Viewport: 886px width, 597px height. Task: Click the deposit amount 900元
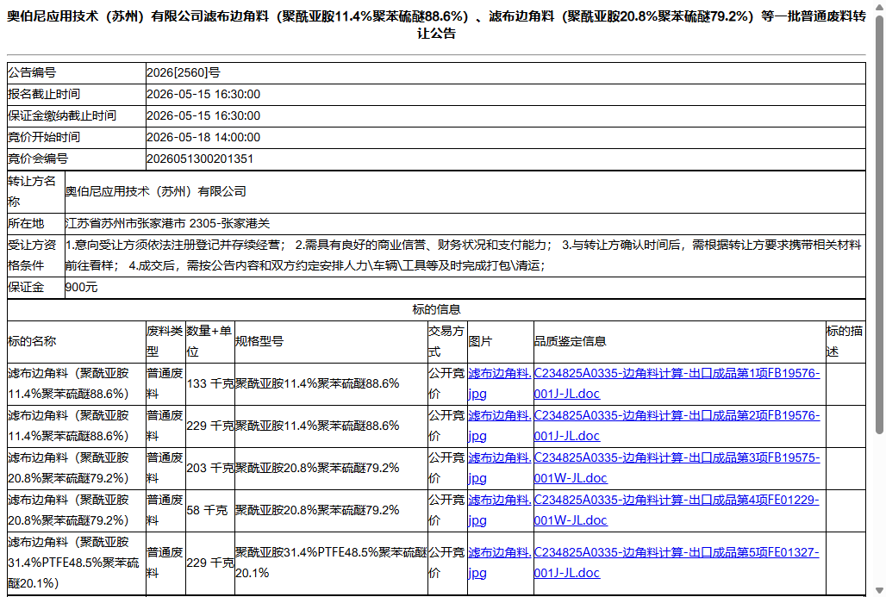point(81,288)
